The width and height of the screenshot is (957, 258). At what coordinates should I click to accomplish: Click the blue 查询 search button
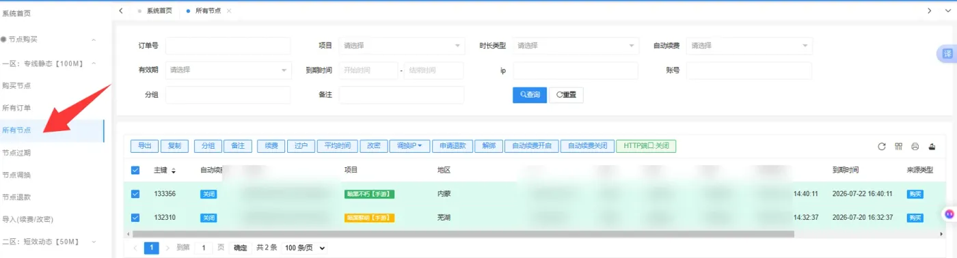click(530, 95)
